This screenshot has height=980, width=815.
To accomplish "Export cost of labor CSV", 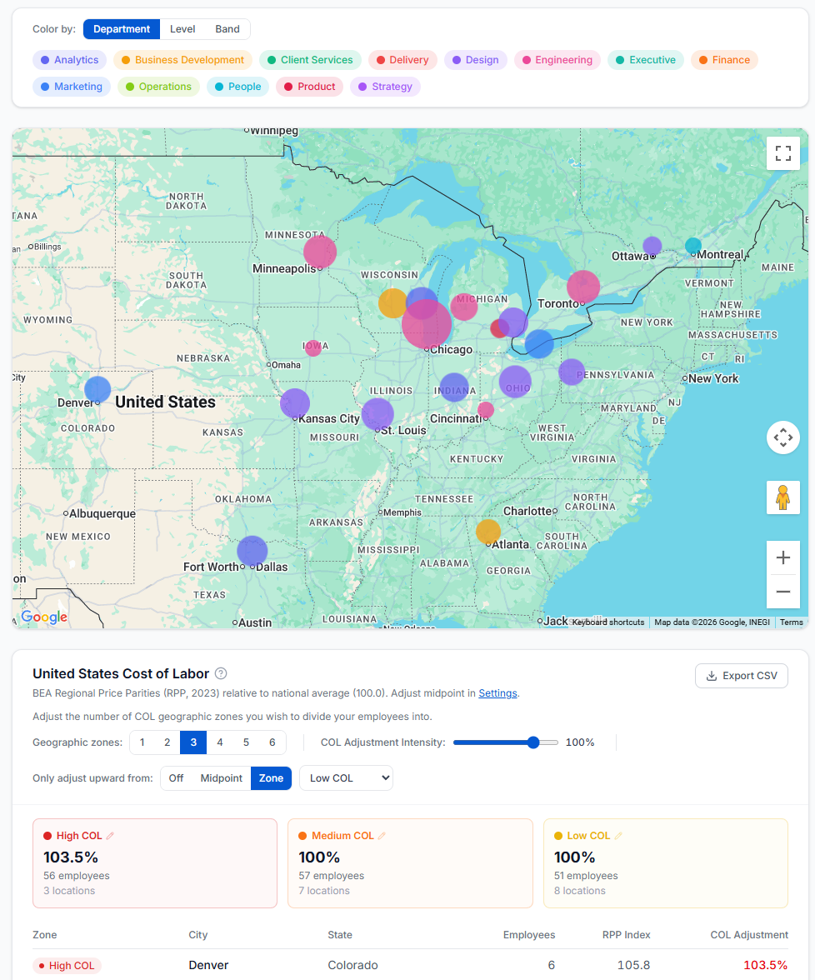I will point(741,676).
